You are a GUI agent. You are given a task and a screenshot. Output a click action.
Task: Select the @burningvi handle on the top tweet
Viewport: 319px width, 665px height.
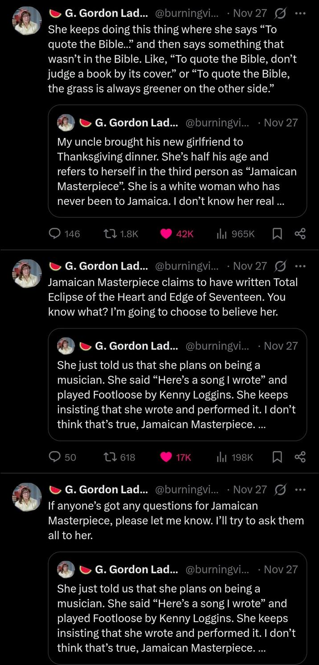click(191, 13)
